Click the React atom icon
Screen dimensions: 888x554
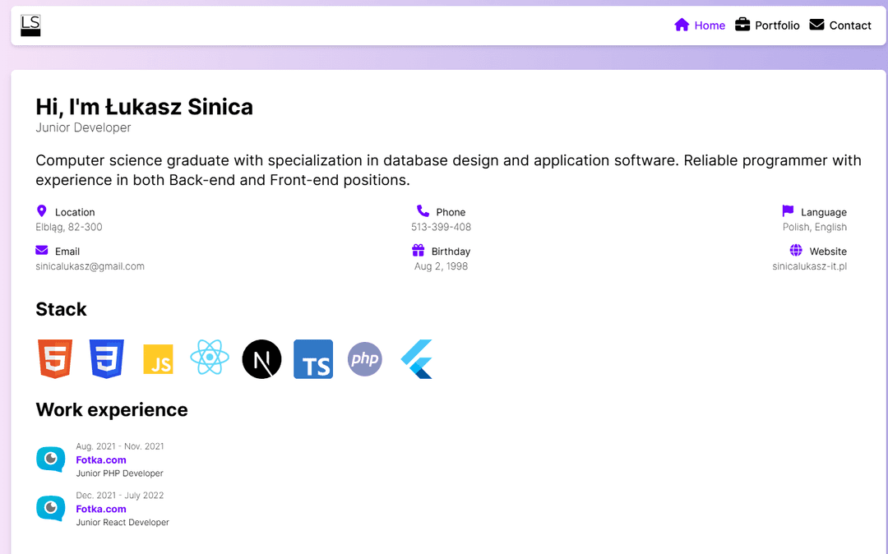(210, 358)
